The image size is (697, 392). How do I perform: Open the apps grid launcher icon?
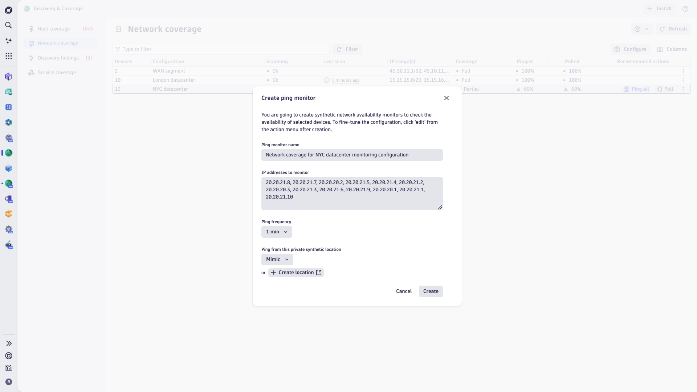(x=8, y=56)
